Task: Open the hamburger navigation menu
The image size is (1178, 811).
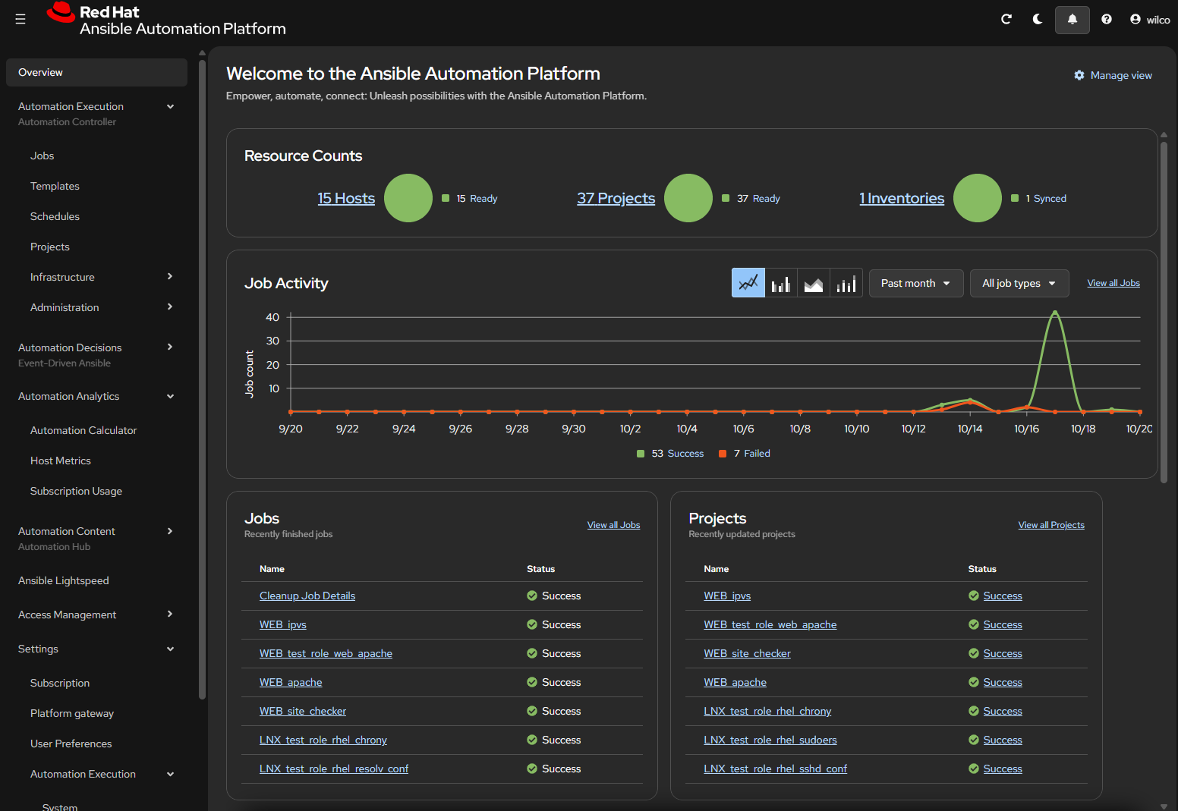Action: point(20,19)
